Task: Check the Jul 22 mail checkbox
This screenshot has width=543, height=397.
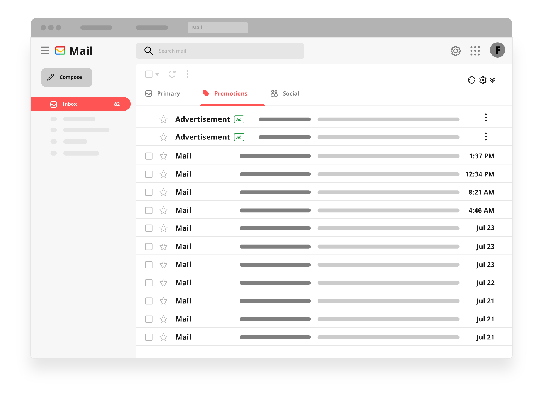Action: coord(149,283)
